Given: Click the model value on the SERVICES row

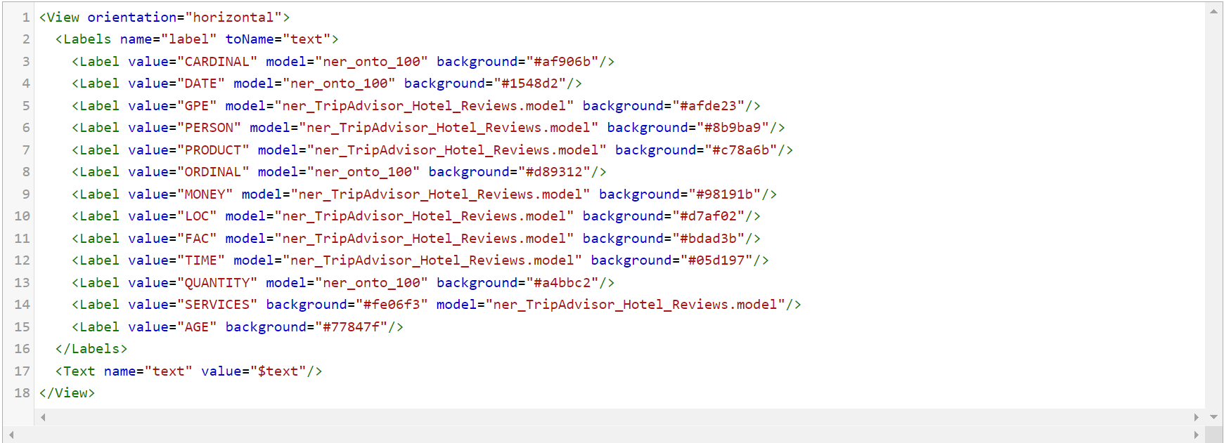Looking at the screenshot, I should [x=635, y=305].
